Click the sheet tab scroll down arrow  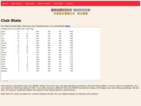point(99,81)
